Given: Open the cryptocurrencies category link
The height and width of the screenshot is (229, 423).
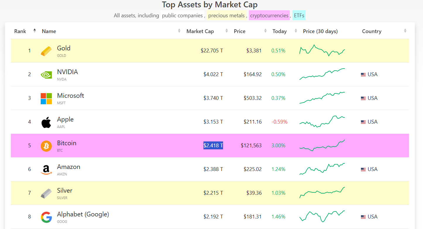Looking at the screenshot, I should pyautogui.click(x=269, y=16).
